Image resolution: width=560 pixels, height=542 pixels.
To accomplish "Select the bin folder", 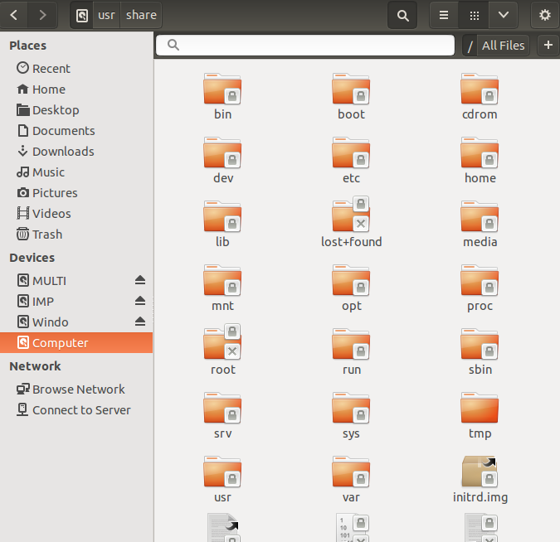I will click(x=222, y=96).
